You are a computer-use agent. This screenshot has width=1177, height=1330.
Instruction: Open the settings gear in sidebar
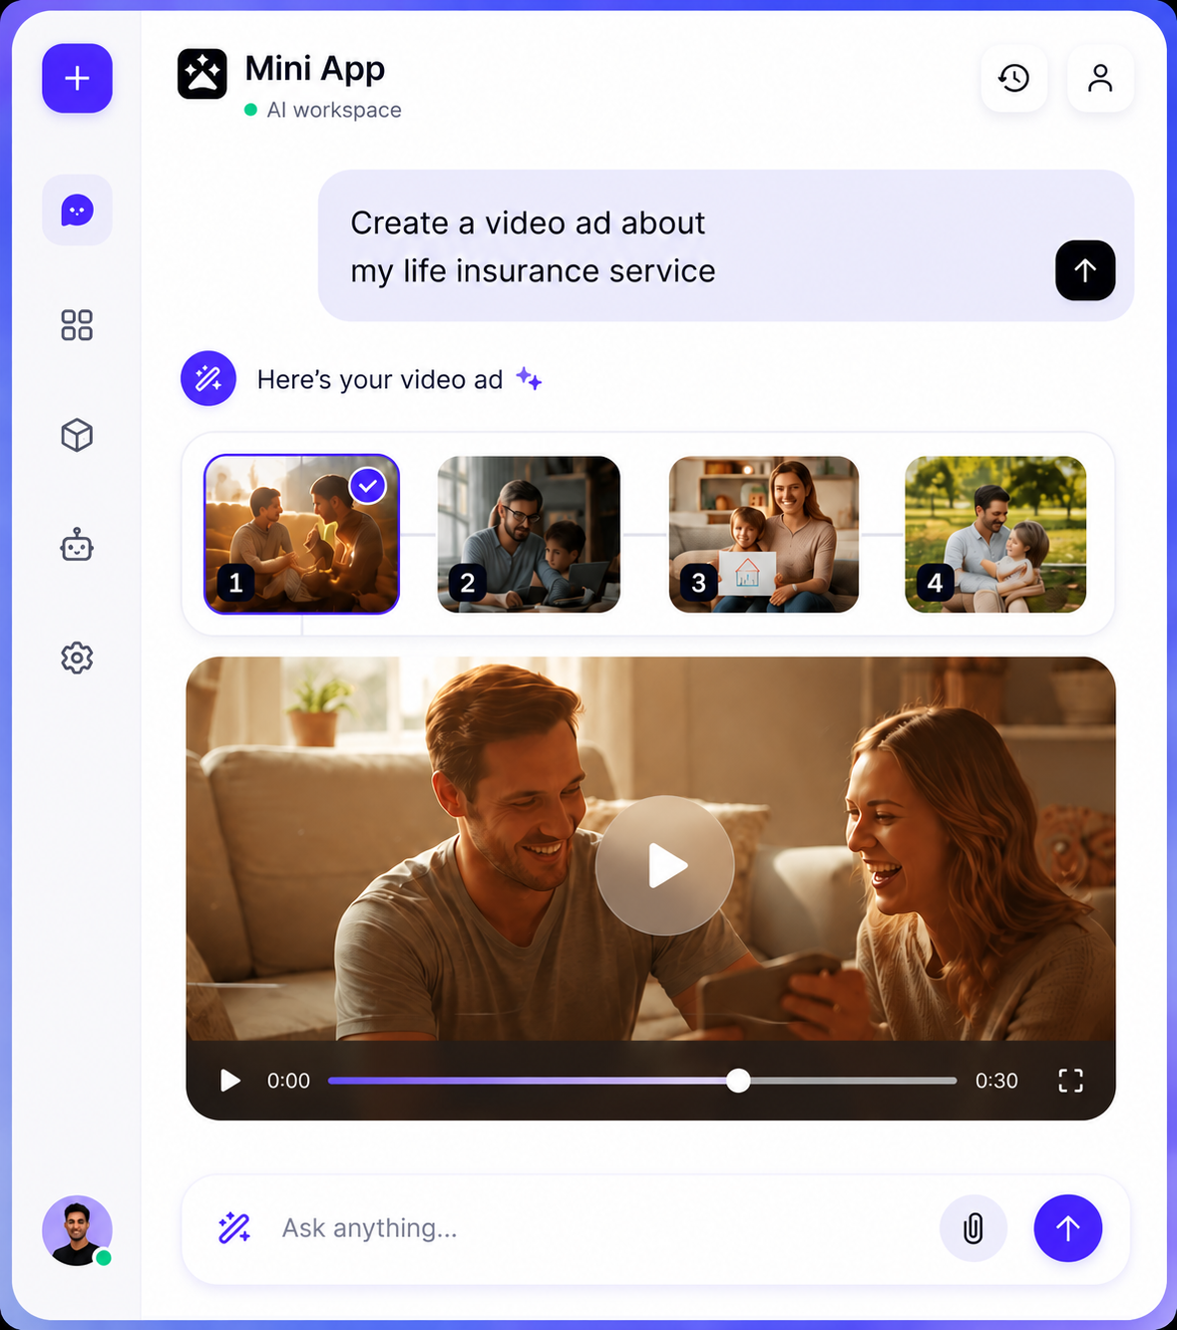pos(77,658)
